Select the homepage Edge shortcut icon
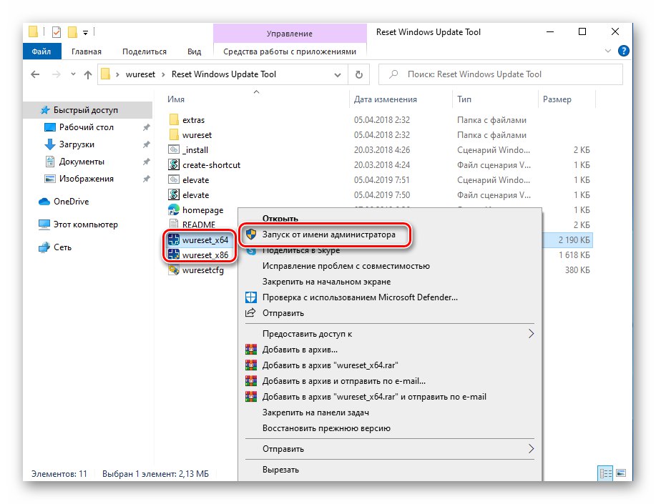This screenshot has width=656, height=504. click(x=174, y=210)
